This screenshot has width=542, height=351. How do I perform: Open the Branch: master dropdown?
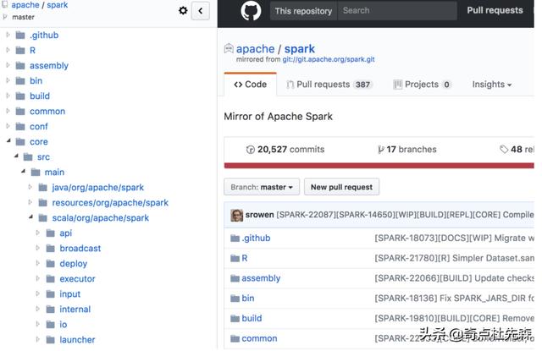[x=262, y=187]
